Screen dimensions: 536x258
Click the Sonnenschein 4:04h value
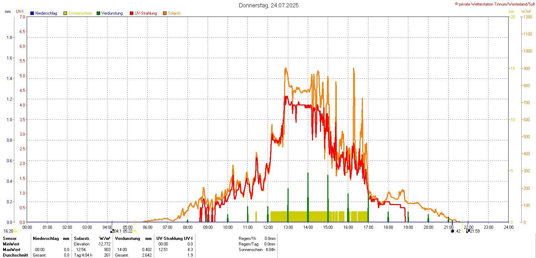coord(270,250)
